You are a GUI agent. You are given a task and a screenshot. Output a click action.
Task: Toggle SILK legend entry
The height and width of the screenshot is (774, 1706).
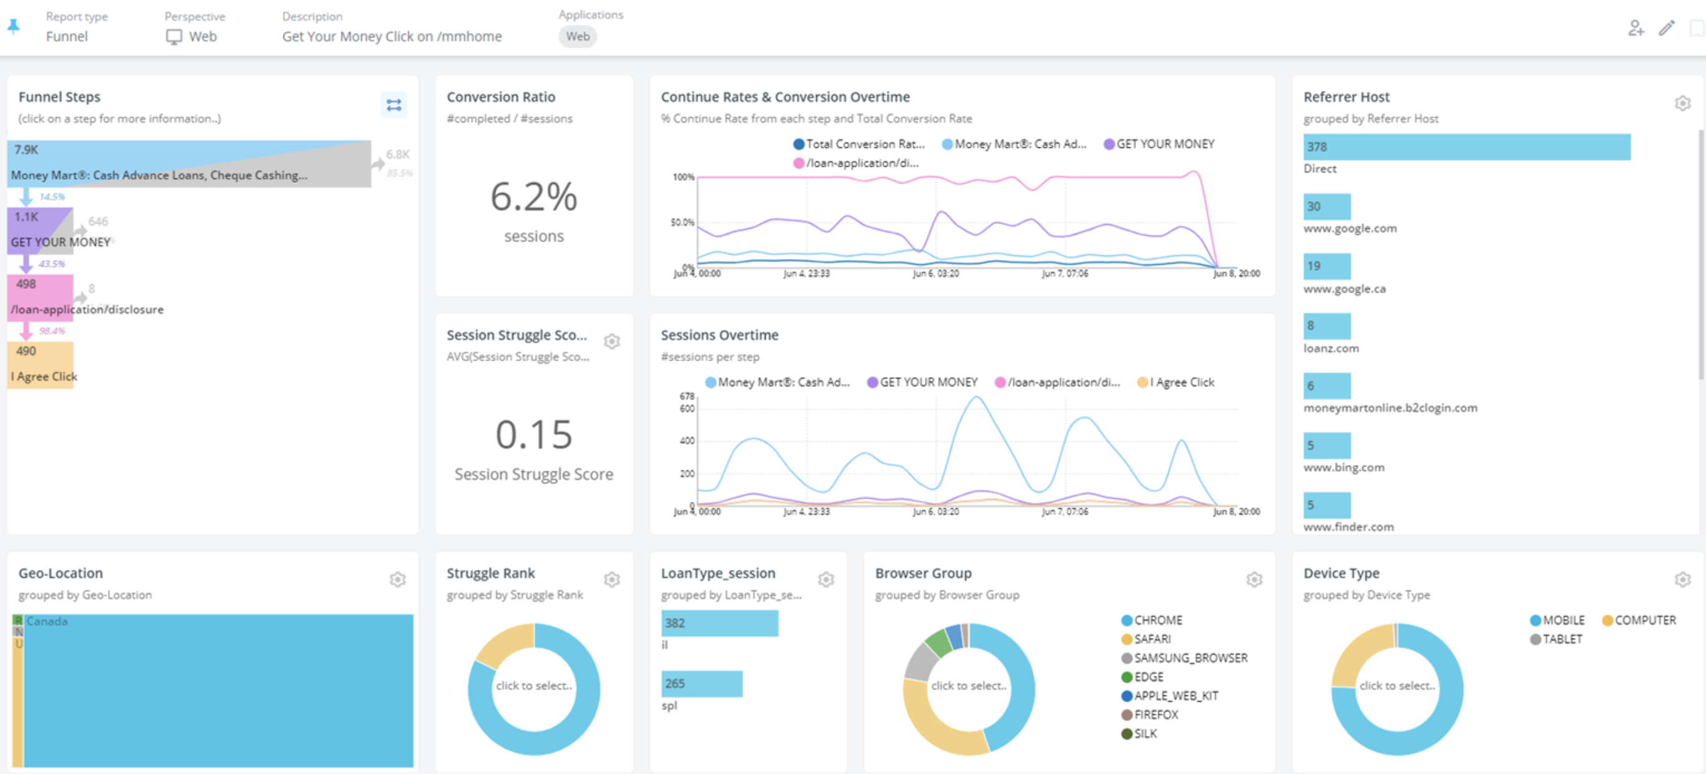click(1139, 733)
